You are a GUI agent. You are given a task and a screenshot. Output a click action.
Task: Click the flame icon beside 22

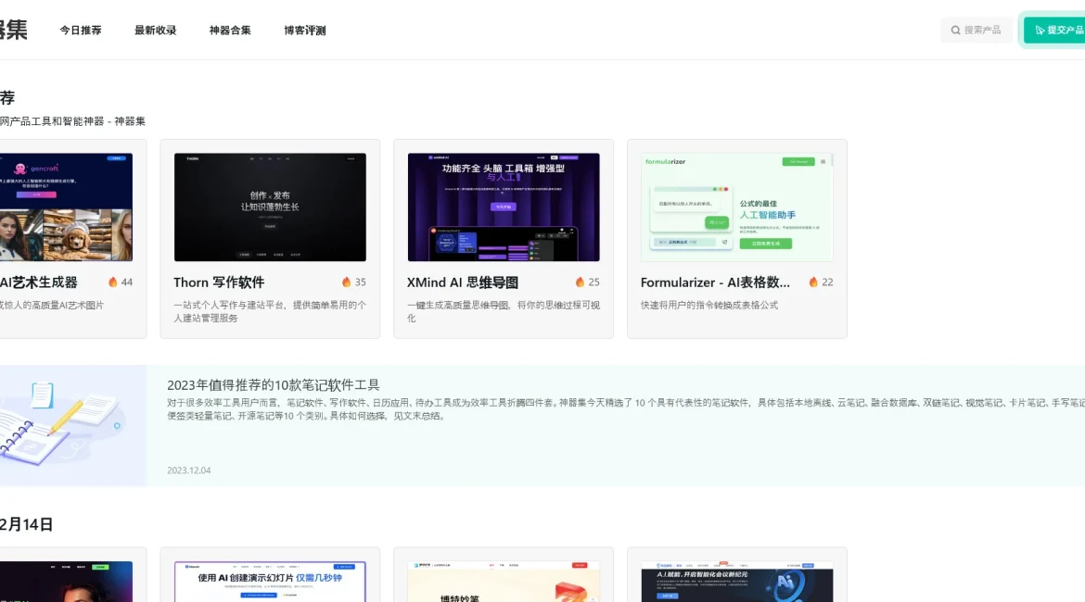point(813,282)
